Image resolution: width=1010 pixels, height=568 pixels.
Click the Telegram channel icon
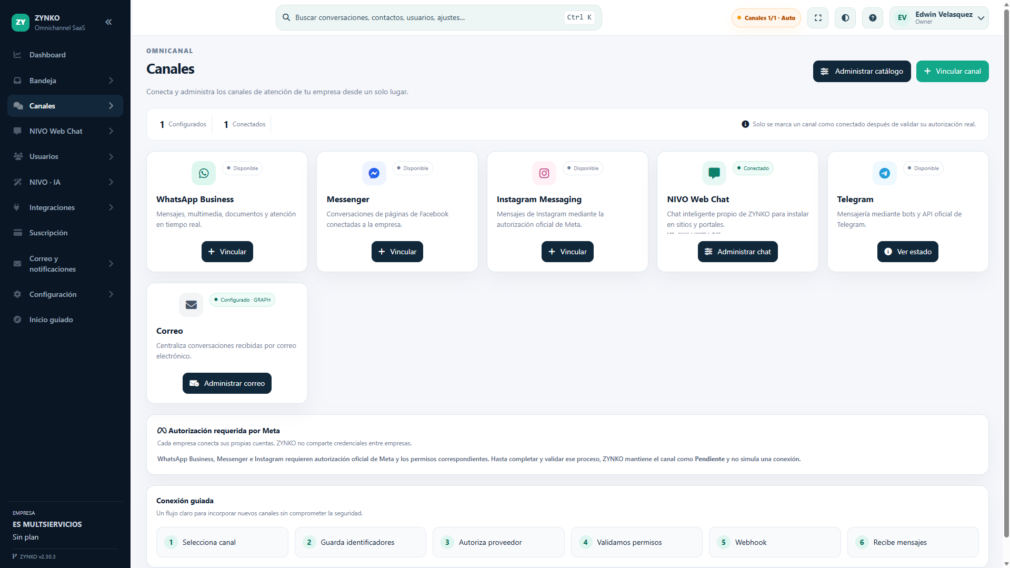pyautogui.click(x=885, y=173)
